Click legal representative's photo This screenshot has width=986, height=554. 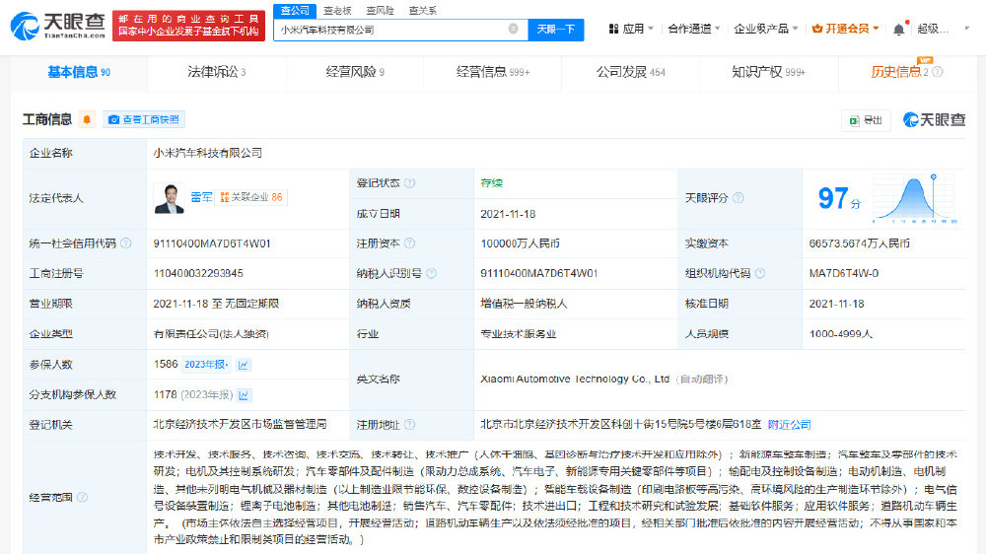tap(169, 198)
